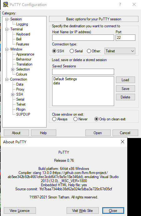Open Keyboard settings category
Viewport: 141px width, 216px height.
point(23,34)
